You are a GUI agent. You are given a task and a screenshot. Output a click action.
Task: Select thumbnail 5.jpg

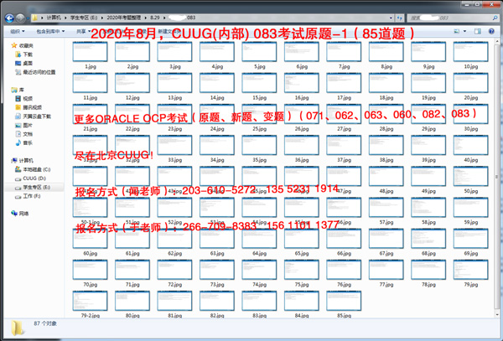(x=259, y=52)
